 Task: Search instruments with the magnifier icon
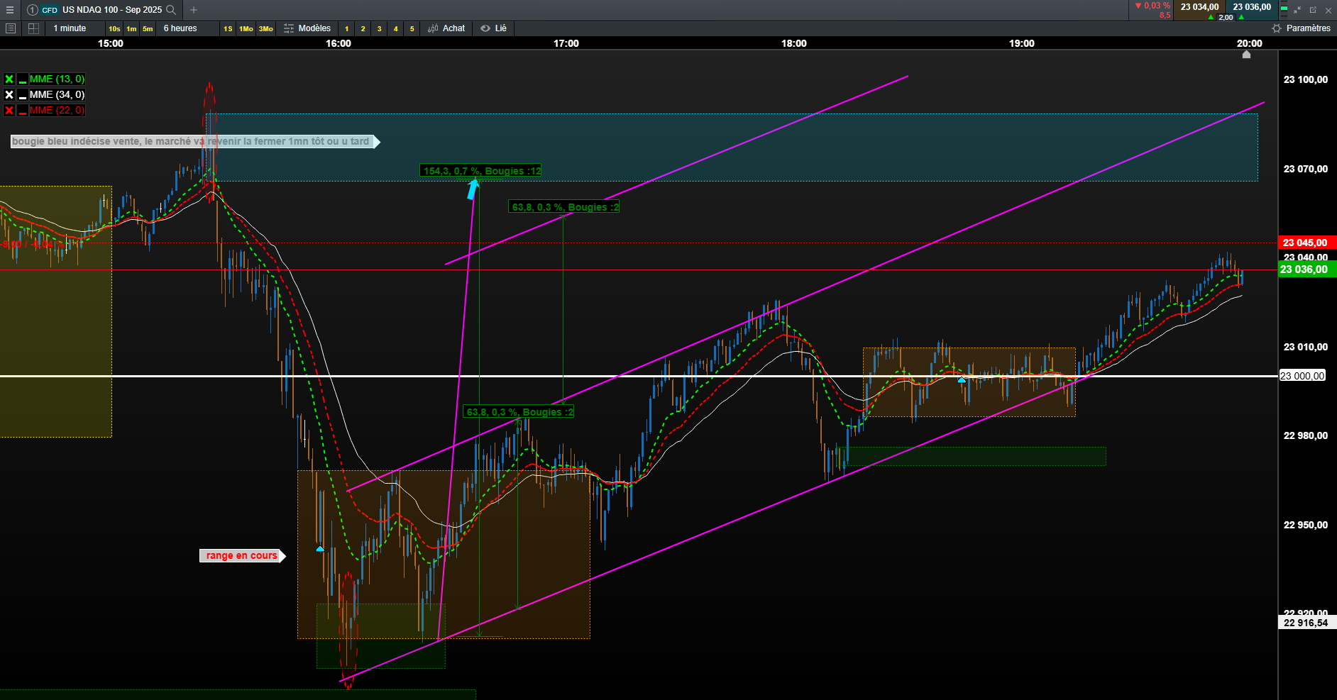click(171, 10)
